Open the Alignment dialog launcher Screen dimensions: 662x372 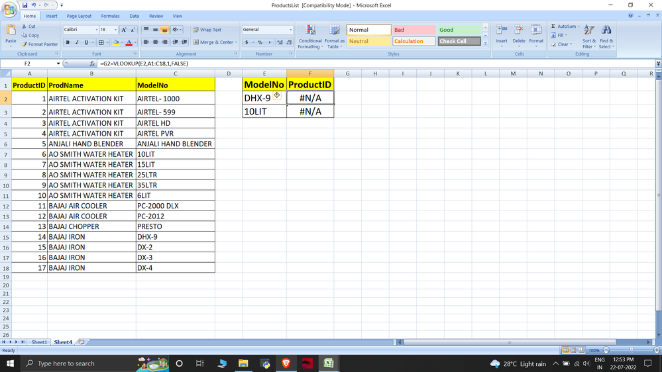tap(236, 54)
